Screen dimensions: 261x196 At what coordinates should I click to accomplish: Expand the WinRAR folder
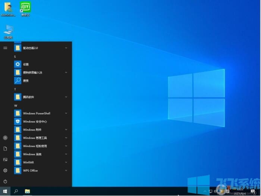click(x=41, y=162)
